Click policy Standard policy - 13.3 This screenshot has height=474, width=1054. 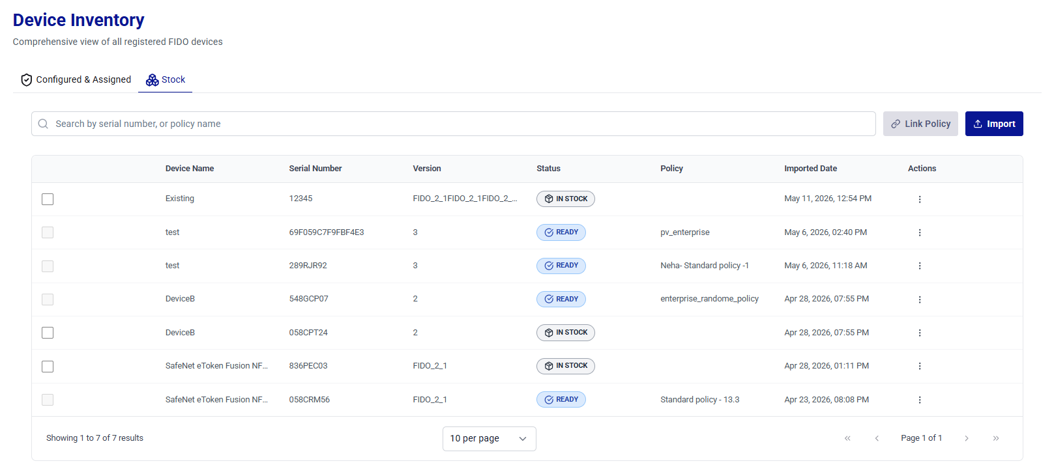click(x=700, y=400)
